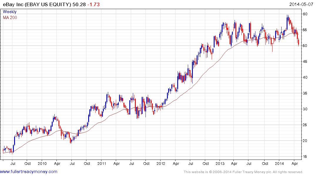Click the 2012 year label on time axis
This screenshot has height=176, width=316.
click(x=160, y=163)
